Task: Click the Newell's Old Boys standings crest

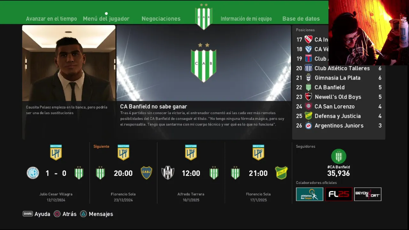Action: click(308, 97)
